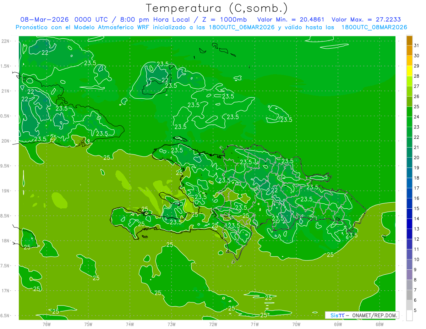Screen dimensions: 426x329
Task: Click the '70W' longitude axis label
Action: pos(296,324)
